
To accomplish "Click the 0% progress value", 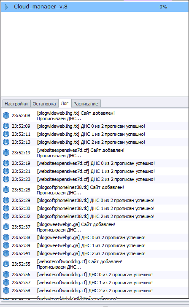I will coord(163,7).
